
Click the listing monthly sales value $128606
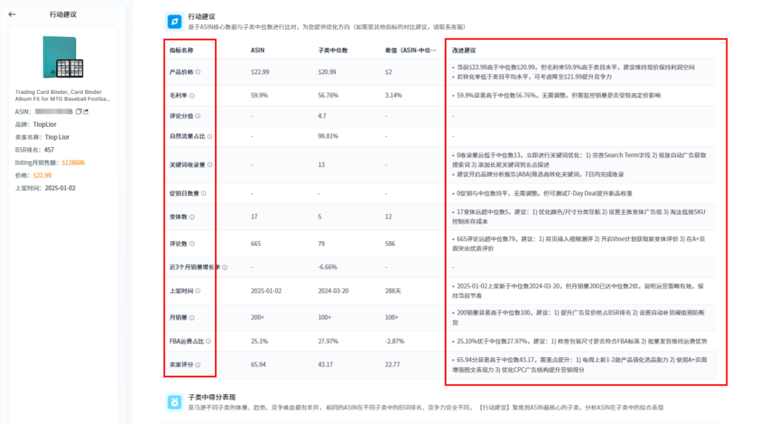73,163
